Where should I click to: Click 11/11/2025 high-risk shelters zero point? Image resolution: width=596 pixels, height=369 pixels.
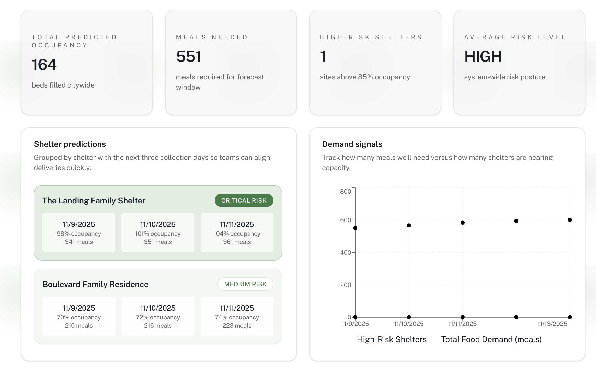tap(462, 317)
